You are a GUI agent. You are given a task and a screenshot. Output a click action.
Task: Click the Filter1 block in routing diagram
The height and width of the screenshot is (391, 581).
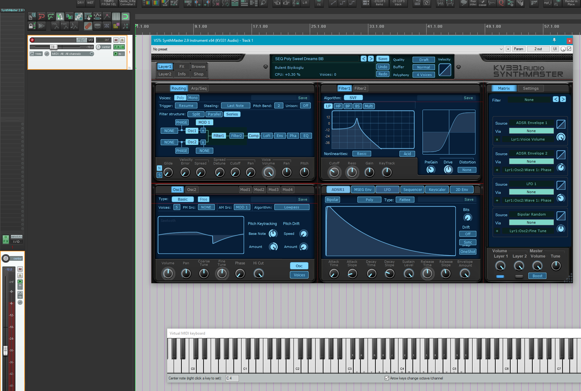(219, 136)
